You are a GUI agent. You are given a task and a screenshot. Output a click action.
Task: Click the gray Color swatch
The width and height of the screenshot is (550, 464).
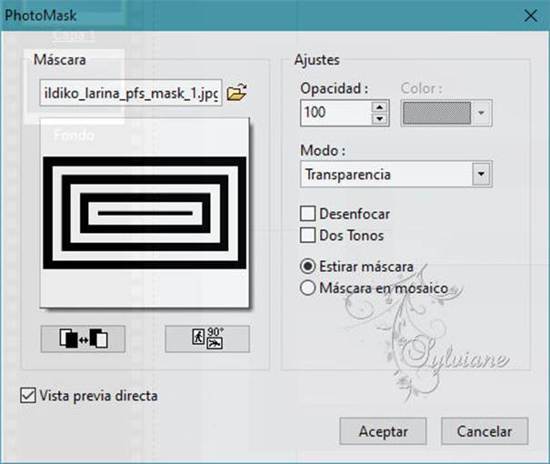coord(436,113)
